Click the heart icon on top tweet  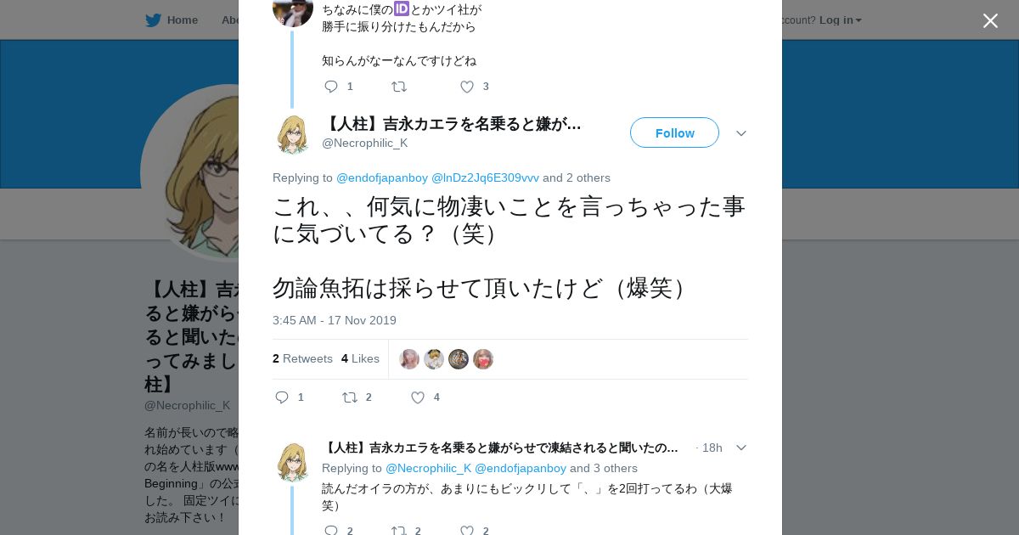(467, 87)
